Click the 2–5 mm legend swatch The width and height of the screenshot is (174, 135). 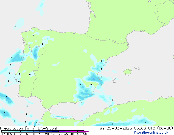coord(24,131)
